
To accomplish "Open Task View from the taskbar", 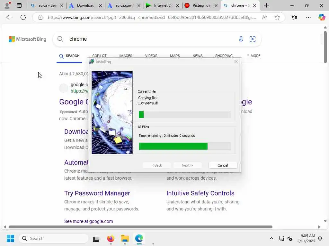I will click(96, 238).
